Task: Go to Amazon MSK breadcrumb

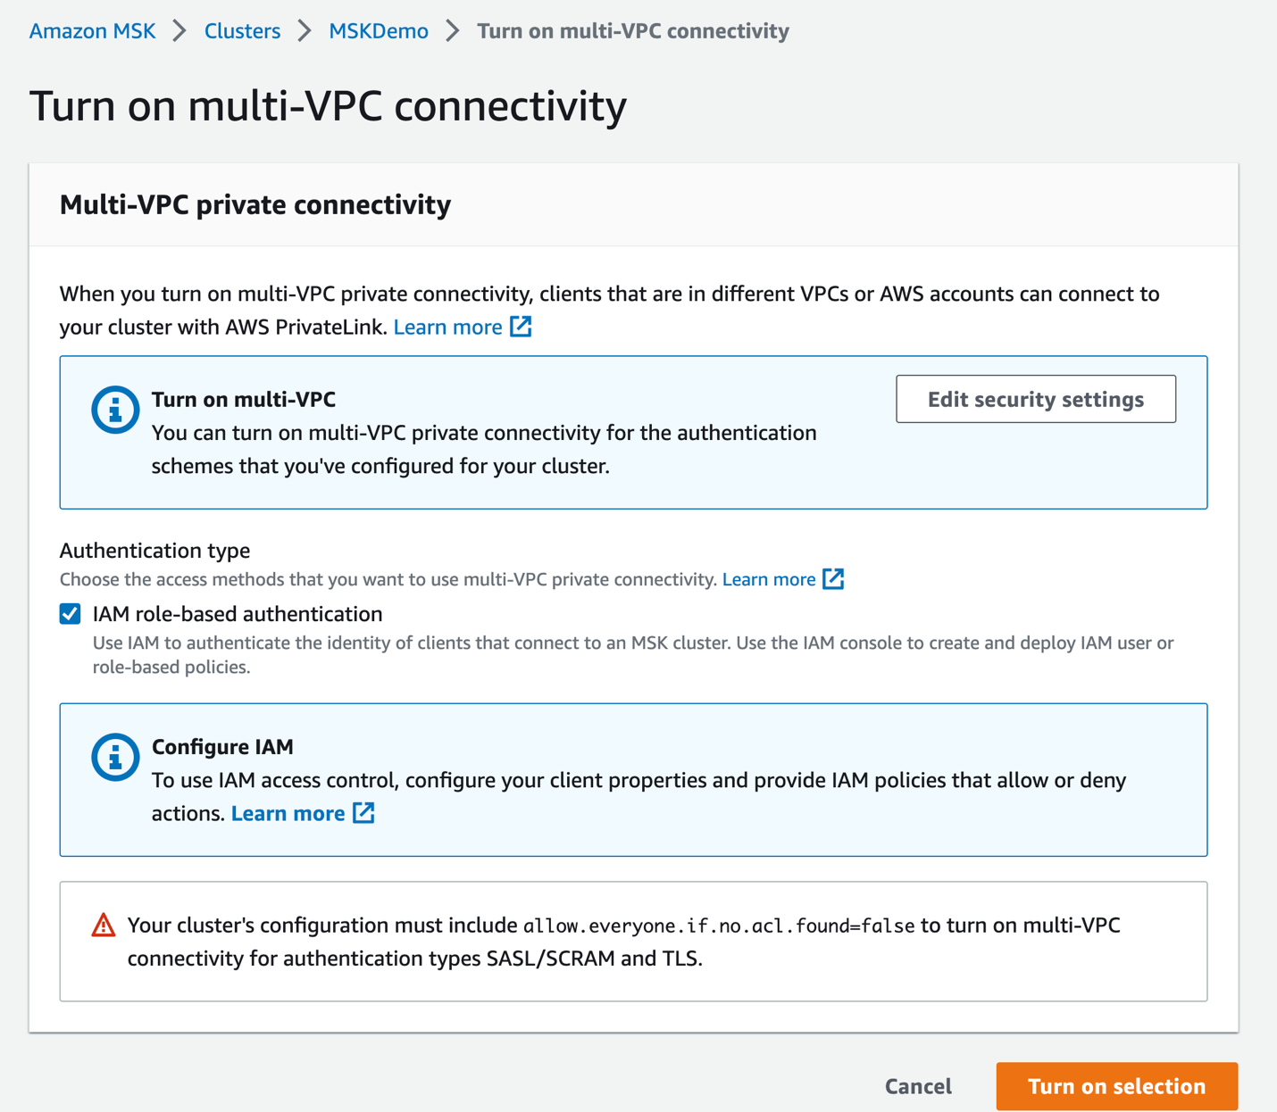Action: tap(92, 31)
